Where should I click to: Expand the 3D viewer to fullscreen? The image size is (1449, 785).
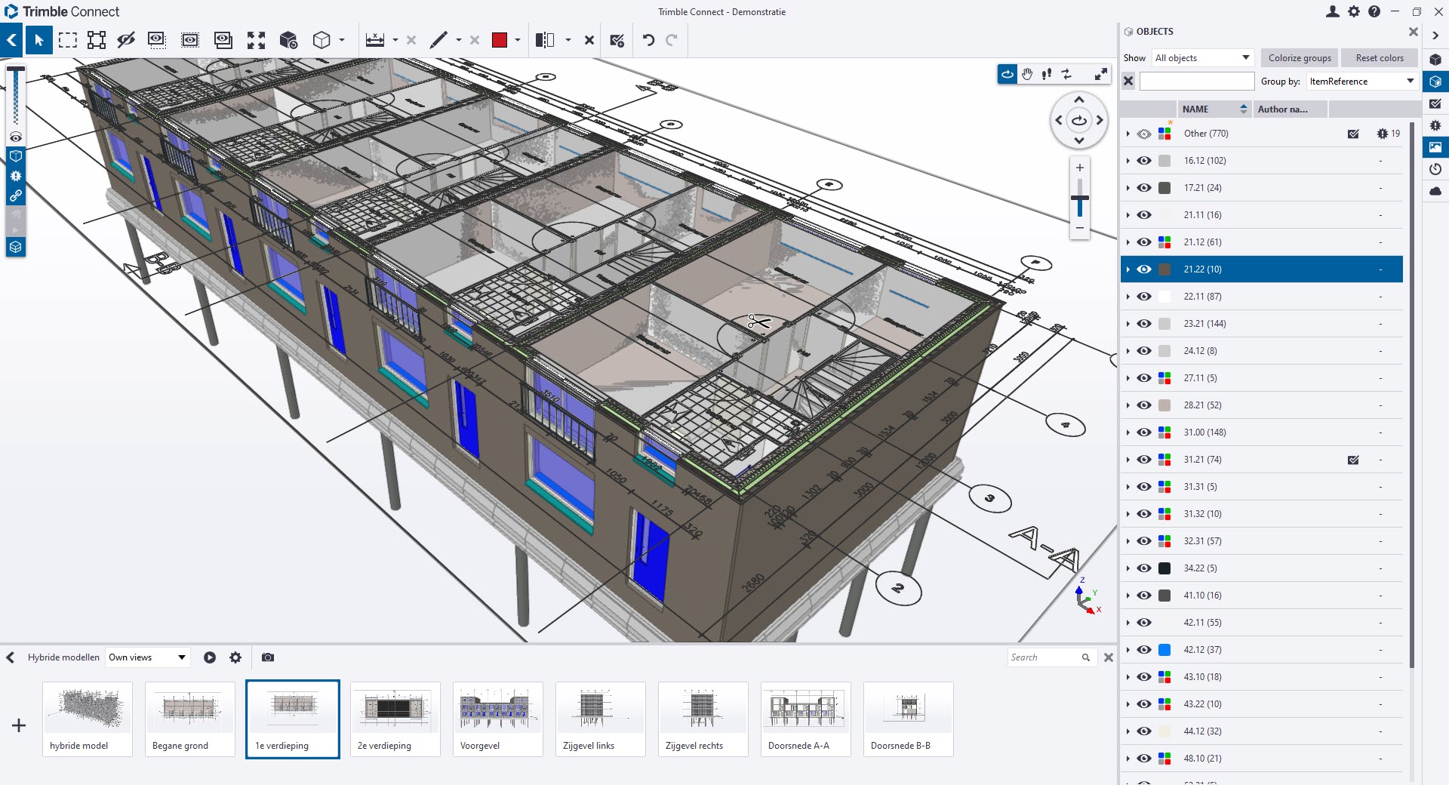[1101, 74]
